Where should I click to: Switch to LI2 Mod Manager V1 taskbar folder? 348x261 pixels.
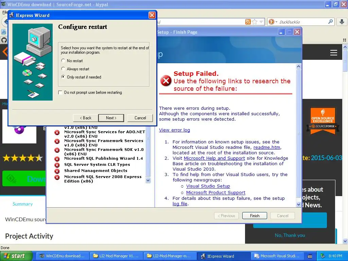coord(116,256)
